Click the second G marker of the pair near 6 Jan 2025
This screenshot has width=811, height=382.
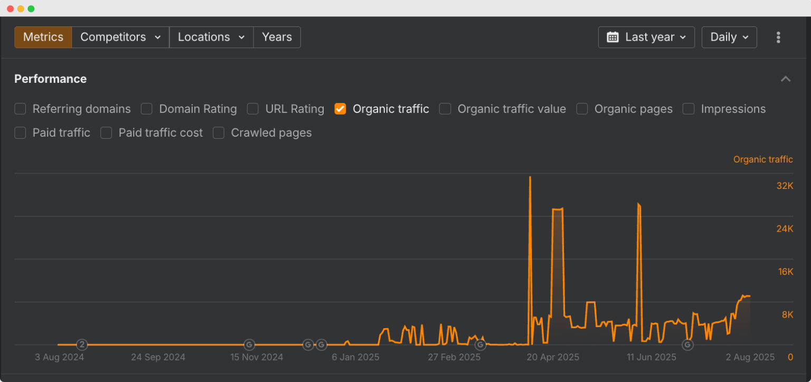(321, 344)
